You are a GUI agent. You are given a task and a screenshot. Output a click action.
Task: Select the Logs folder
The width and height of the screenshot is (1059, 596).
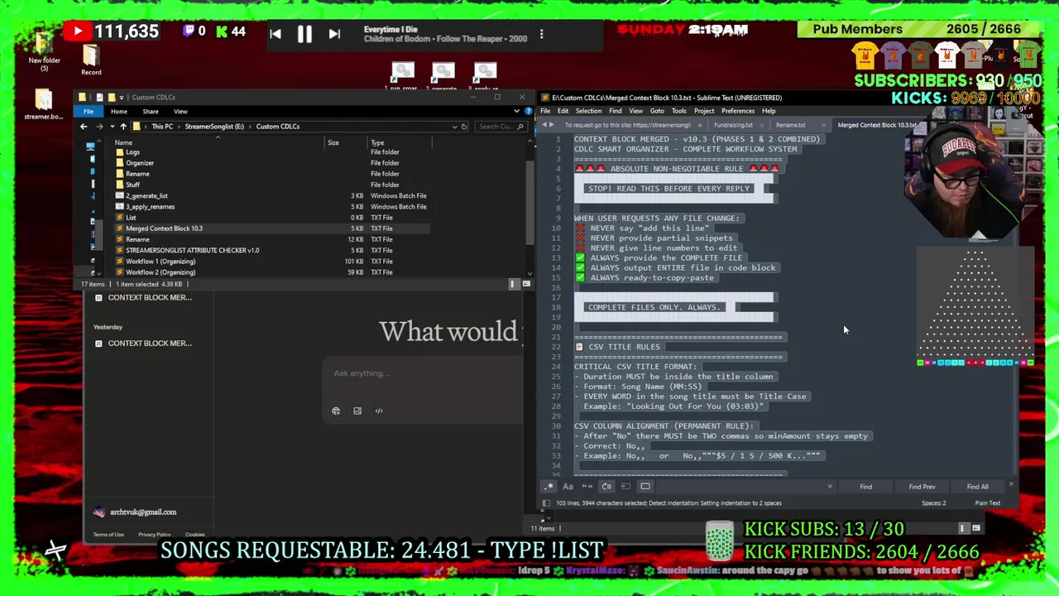[132, 152]
